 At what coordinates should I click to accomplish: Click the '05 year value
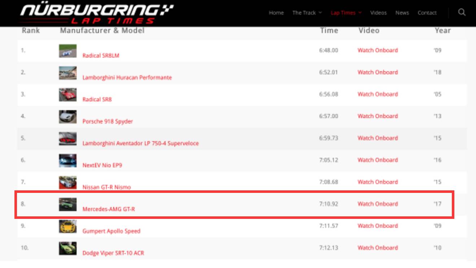click(438, 94)
